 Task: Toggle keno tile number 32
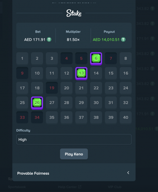pyautogui.click(x=126, y=103)
